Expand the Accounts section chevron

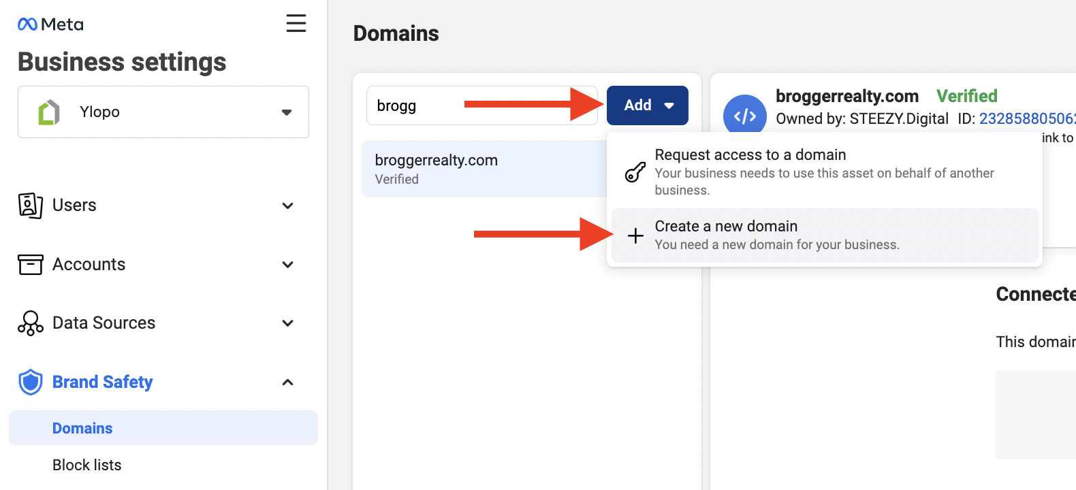[x=288, y=265]
